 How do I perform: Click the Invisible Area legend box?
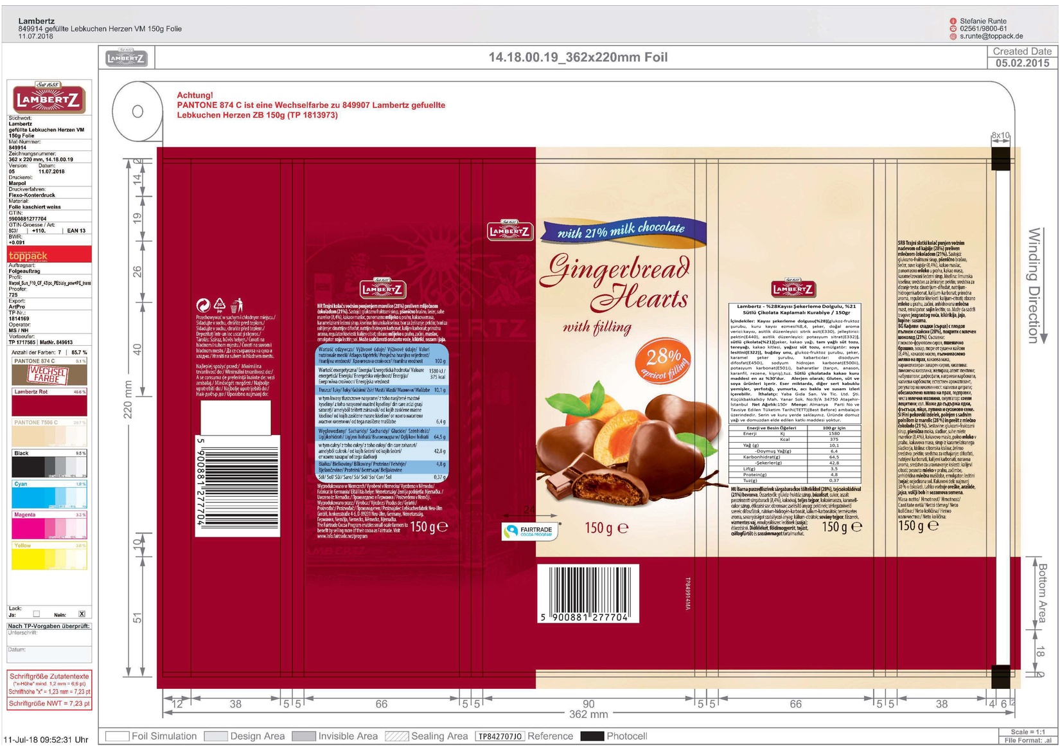[304, 736]
